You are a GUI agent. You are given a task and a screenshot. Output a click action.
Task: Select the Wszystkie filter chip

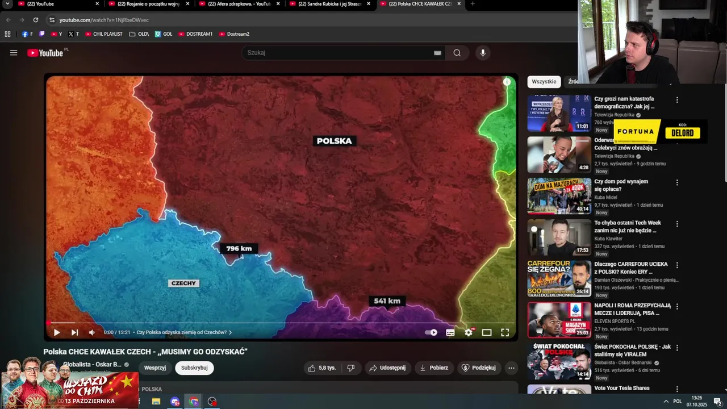click(x=544, y=82)
